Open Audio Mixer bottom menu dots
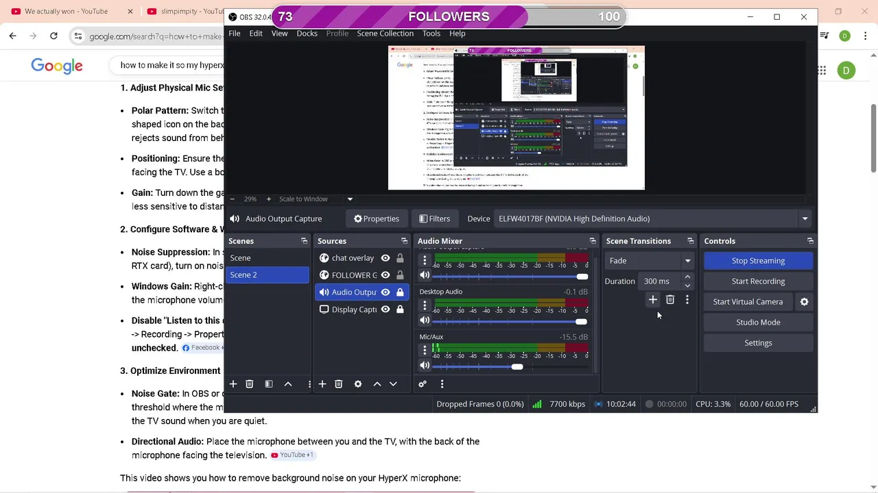The height and width of the screenshot is (493, 878). [x=442, y=384]
